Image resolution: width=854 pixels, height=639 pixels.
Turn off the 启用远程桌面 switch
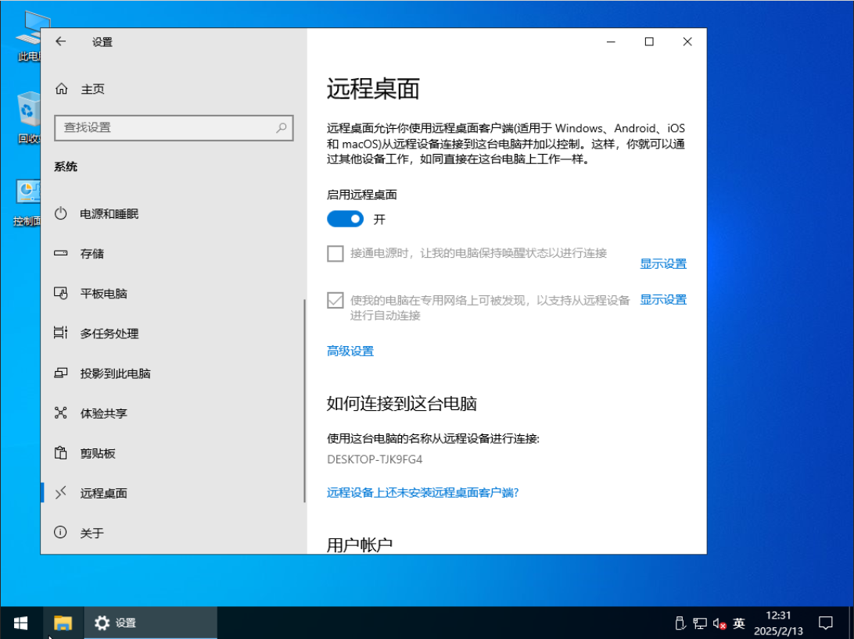click(345, 220)
